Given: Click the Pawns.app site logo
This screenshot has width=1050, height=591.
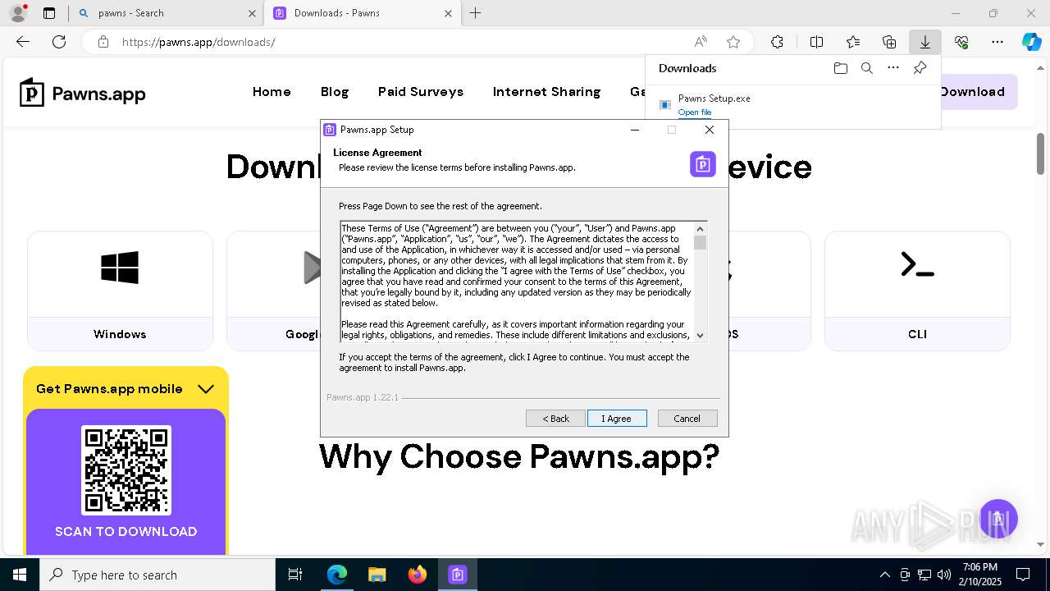Looking at the screenshot, I should [x=83, y=93].
